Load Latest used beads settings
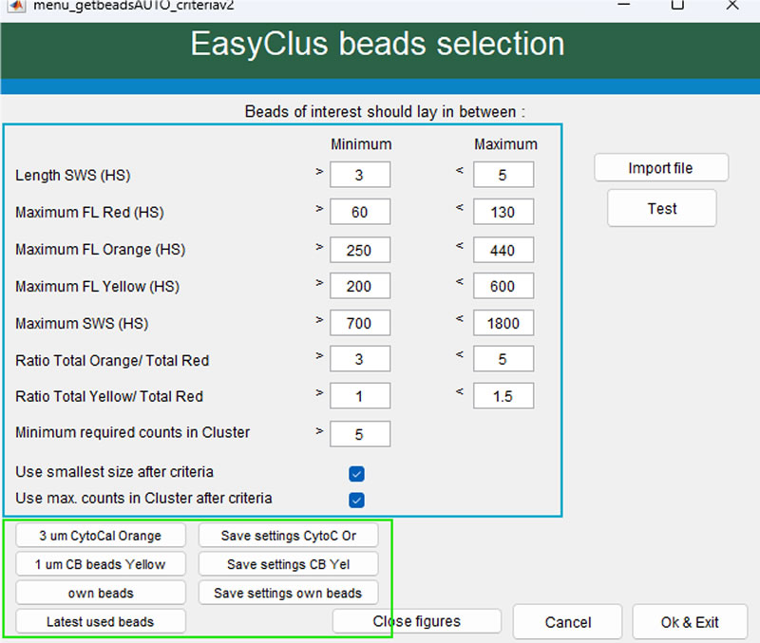 101,622
